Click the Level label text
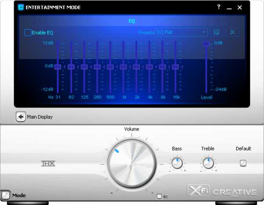This screenshot has width=264, height=205. pos(207,97)
